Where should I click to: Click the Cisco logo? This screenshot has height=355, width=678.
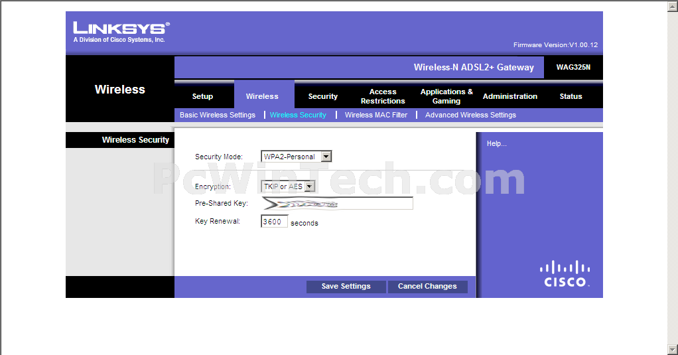click(565, 274)
